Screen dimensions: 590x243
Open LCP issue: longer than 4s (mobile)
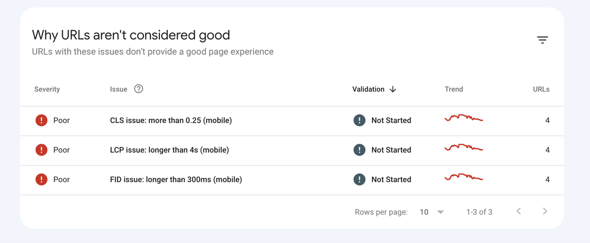169,150
